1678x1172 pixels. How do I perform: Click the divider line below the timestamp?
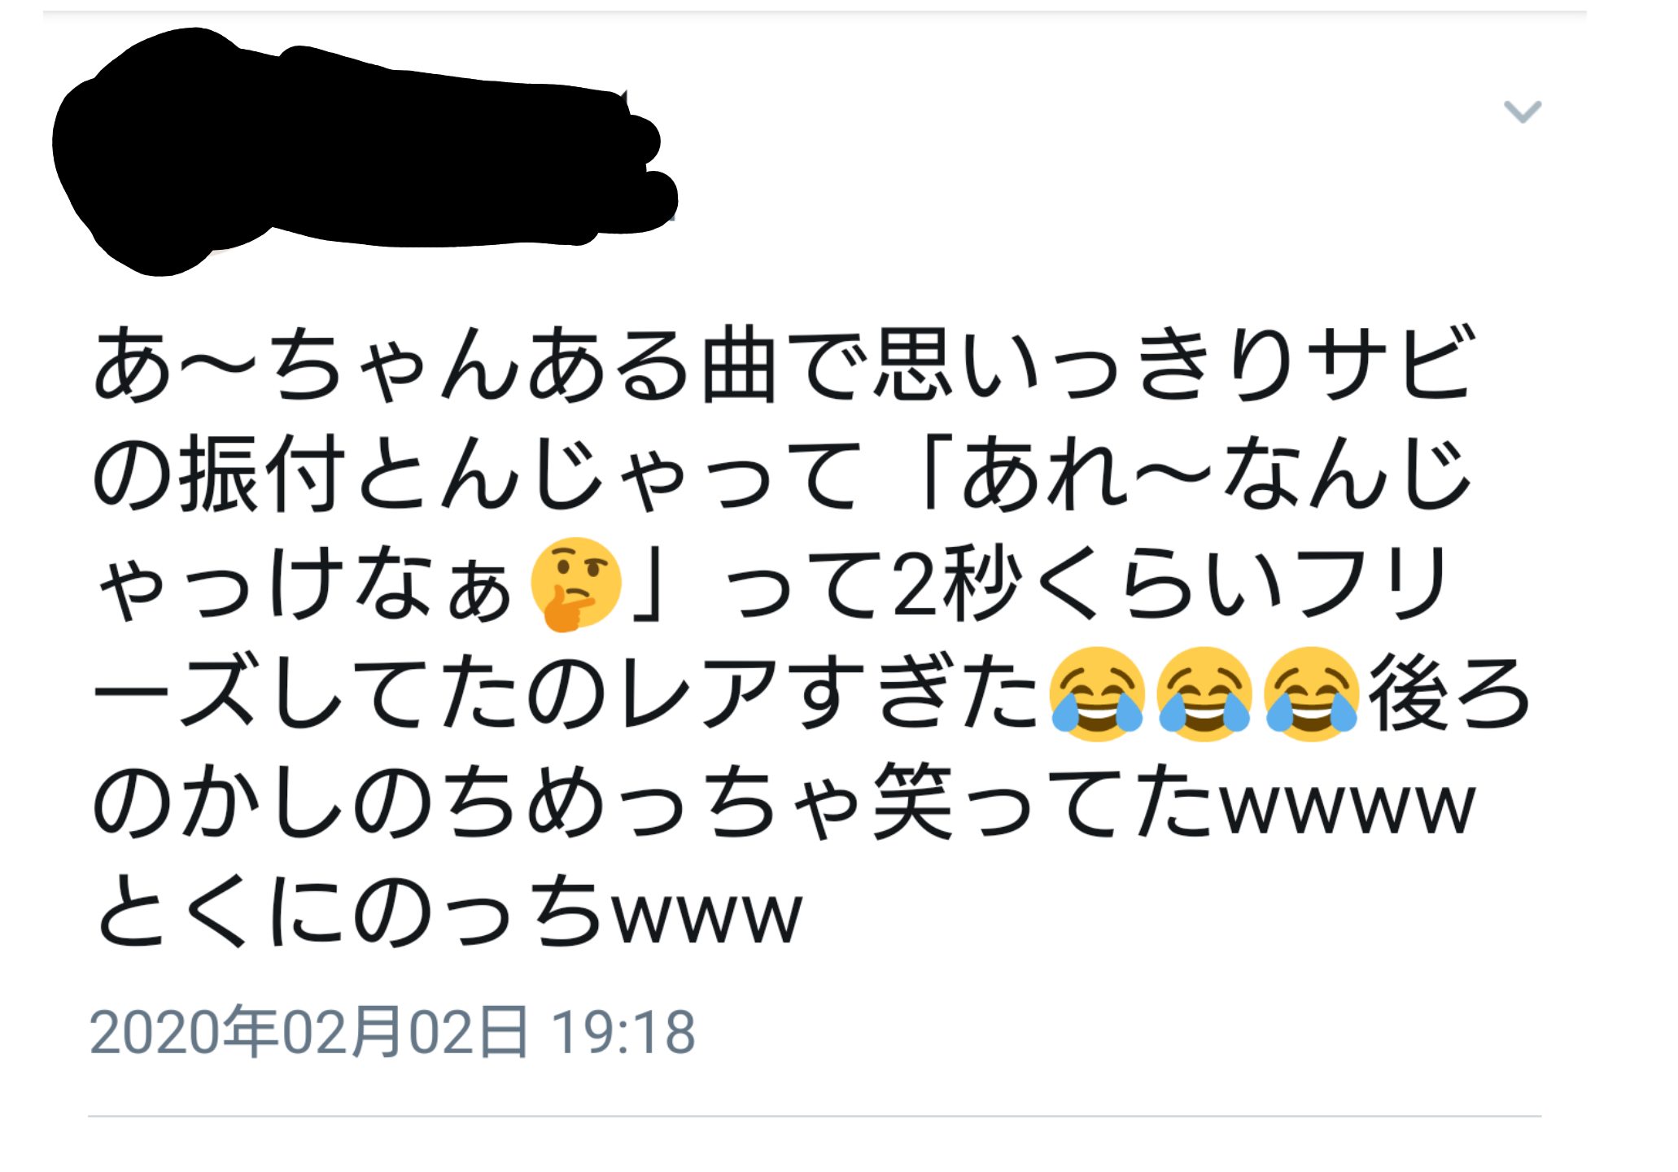pos(815,1116)
